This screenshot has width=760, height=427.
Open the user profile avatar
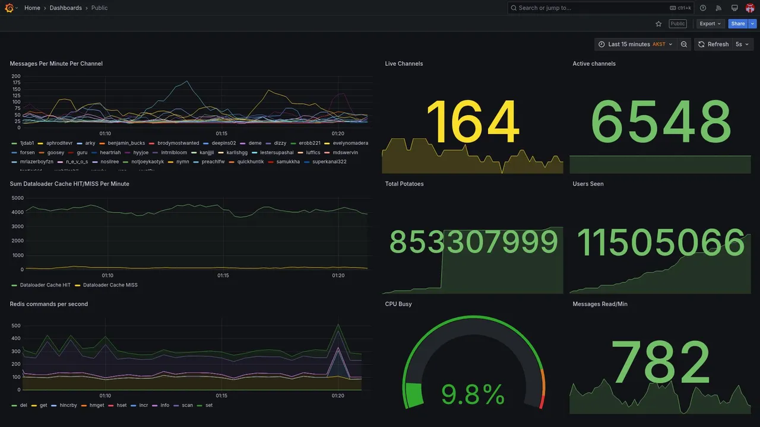coord(750,8)
